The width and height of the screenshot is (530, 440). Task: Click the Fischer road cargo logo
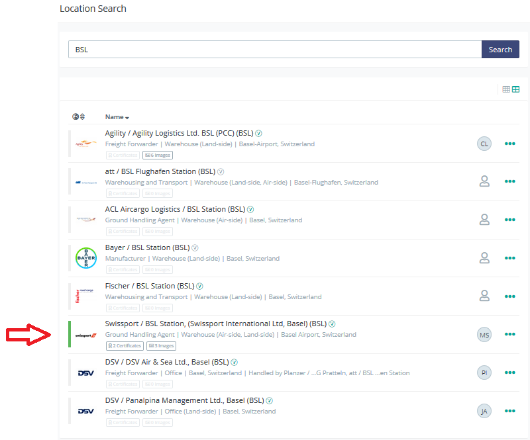click(84, 296)
